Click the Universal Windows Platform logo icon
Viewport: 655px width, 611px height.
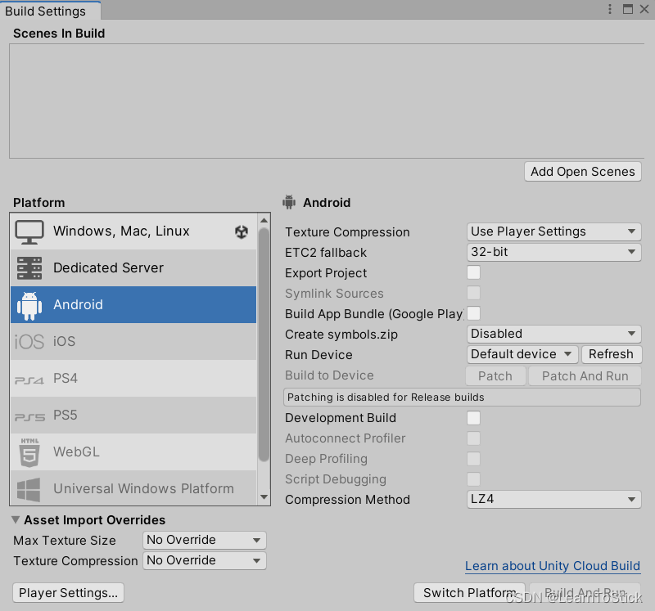click(29, 489)
